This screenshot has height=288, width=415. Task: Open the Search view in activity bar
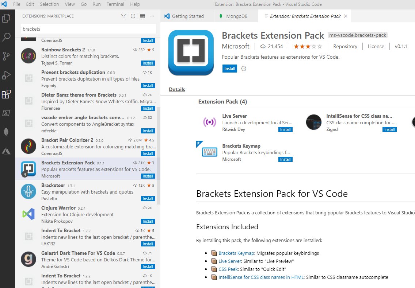[x=6, y=37]
